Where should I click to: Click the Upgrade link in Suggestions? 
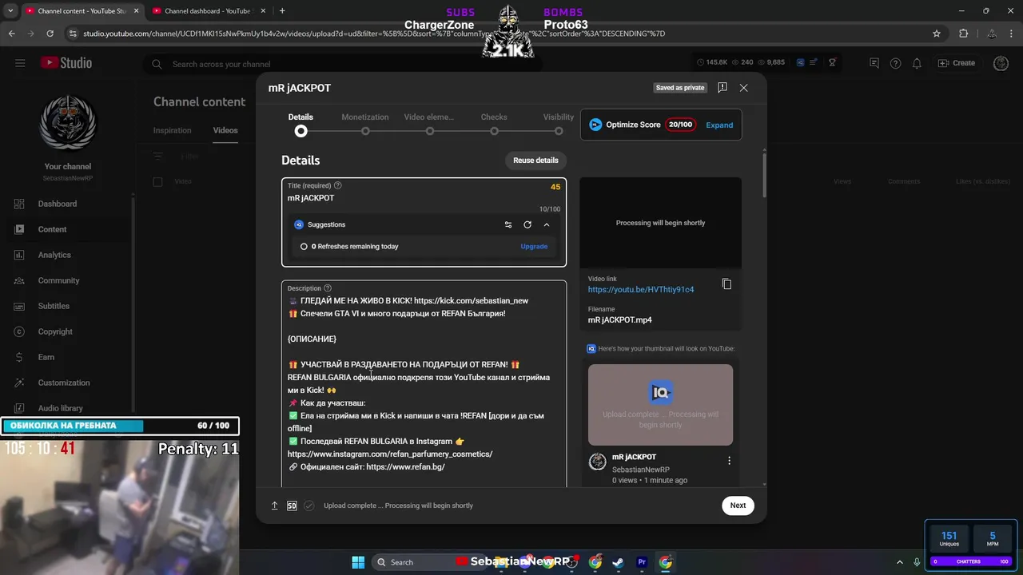pyautogui.click(x=534, y=246)
